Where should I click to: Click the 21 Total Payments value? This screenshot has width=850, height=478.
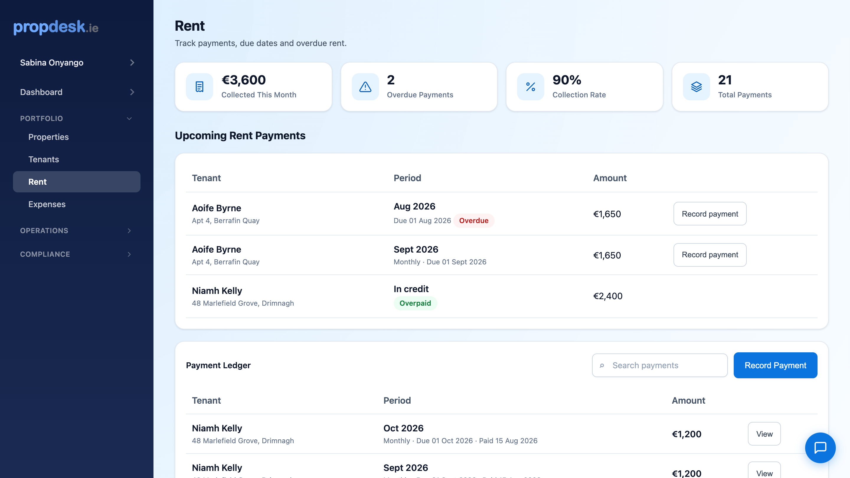pyautogui.click(x=725, y=80)
